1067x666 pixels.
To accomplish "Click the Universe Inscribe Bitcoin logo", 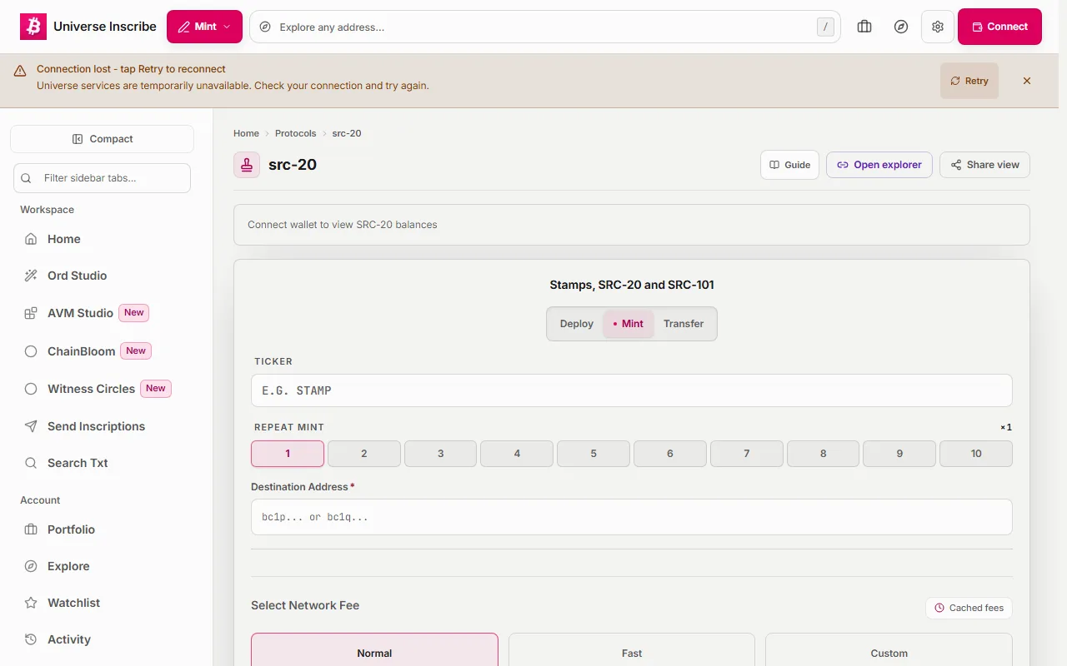I will pos(33,27).
